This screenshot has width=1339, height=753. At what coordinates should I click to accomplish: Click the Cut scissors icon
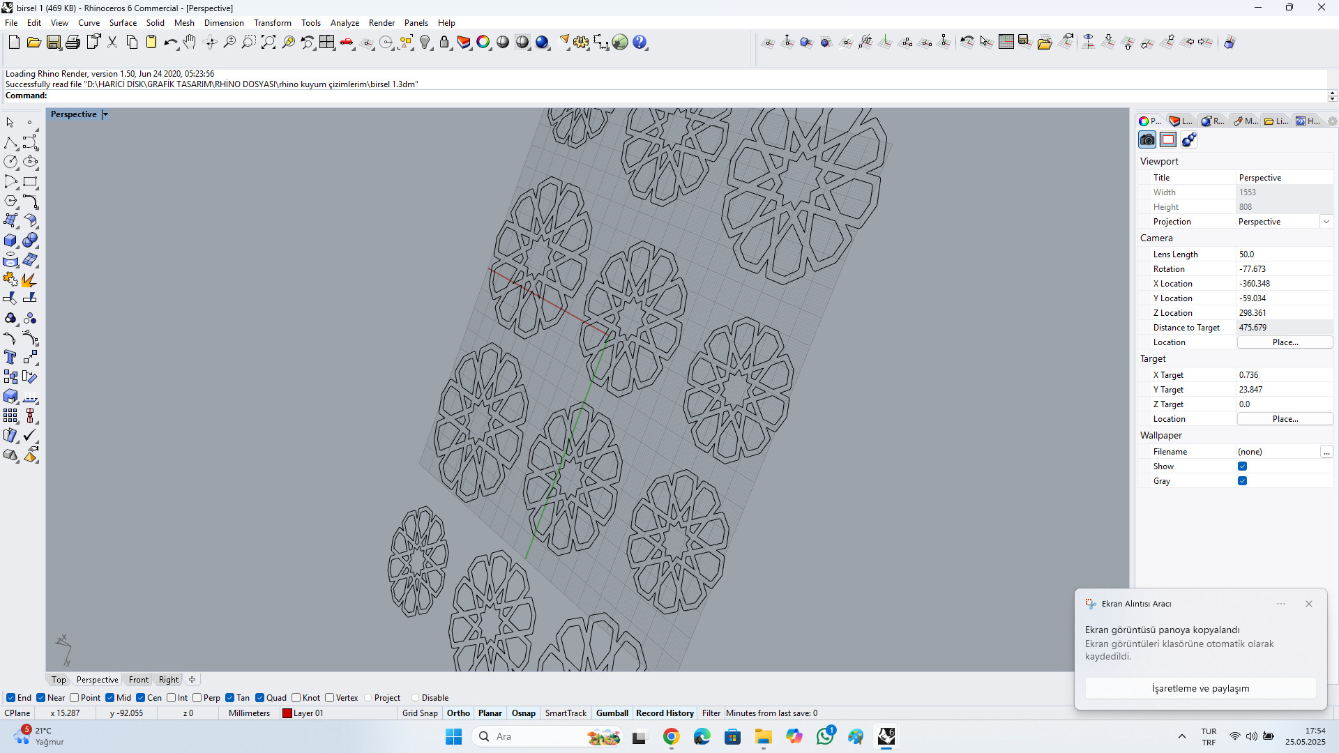click(112, 43)
